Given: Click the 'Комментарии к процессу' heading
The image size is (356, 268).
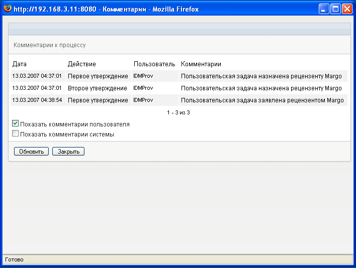Looking at the screenshot, I should point(49,45).
